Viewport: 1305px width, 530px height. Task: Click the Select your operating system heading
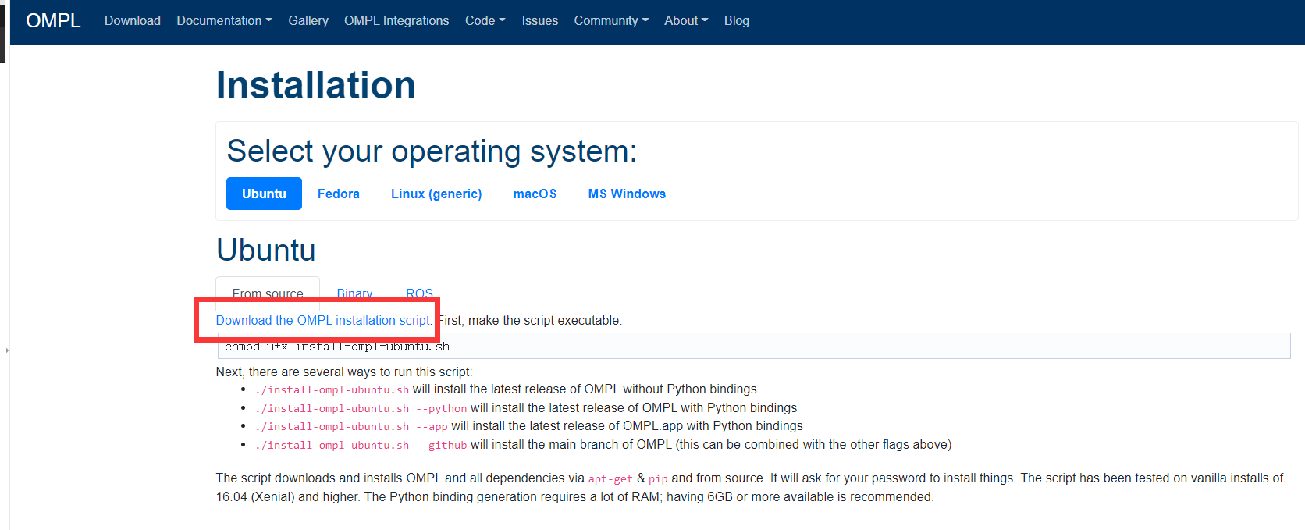pos(432,151)
